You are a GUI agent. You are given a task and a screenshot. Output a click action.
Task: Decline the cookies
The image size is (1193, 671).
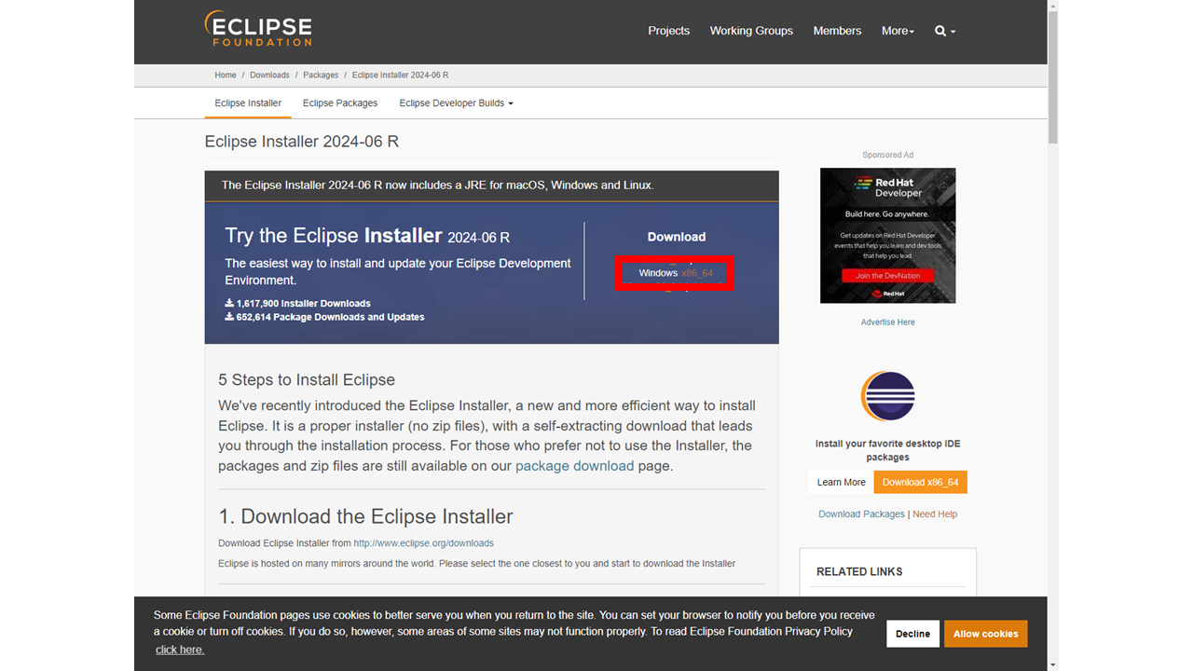(x=912, y=634)
